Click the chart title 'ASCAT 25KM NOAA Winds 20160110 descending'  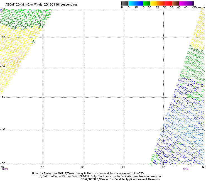click(x=41, y=5)
